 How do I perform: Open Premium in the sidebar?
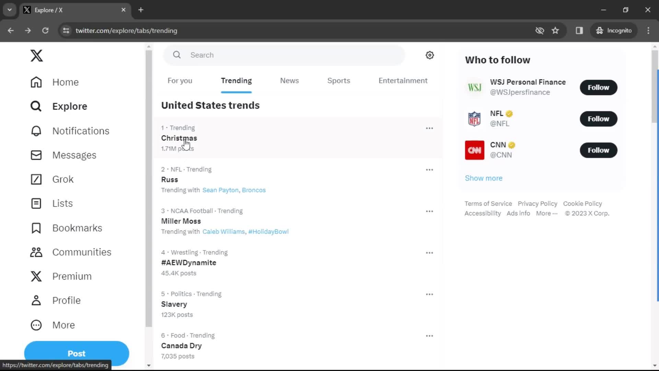pyautogui.click(x=61, y=276)
